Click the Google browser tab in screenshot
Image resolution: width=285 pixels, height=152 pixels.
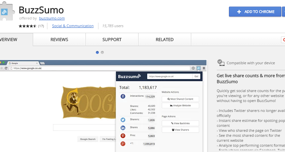[x=23, y=63]
